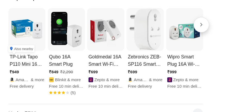View Goldmedal 16A Smart Wi-Fi plug image
Screen dimensions: 246x112
tap(106, 29)
